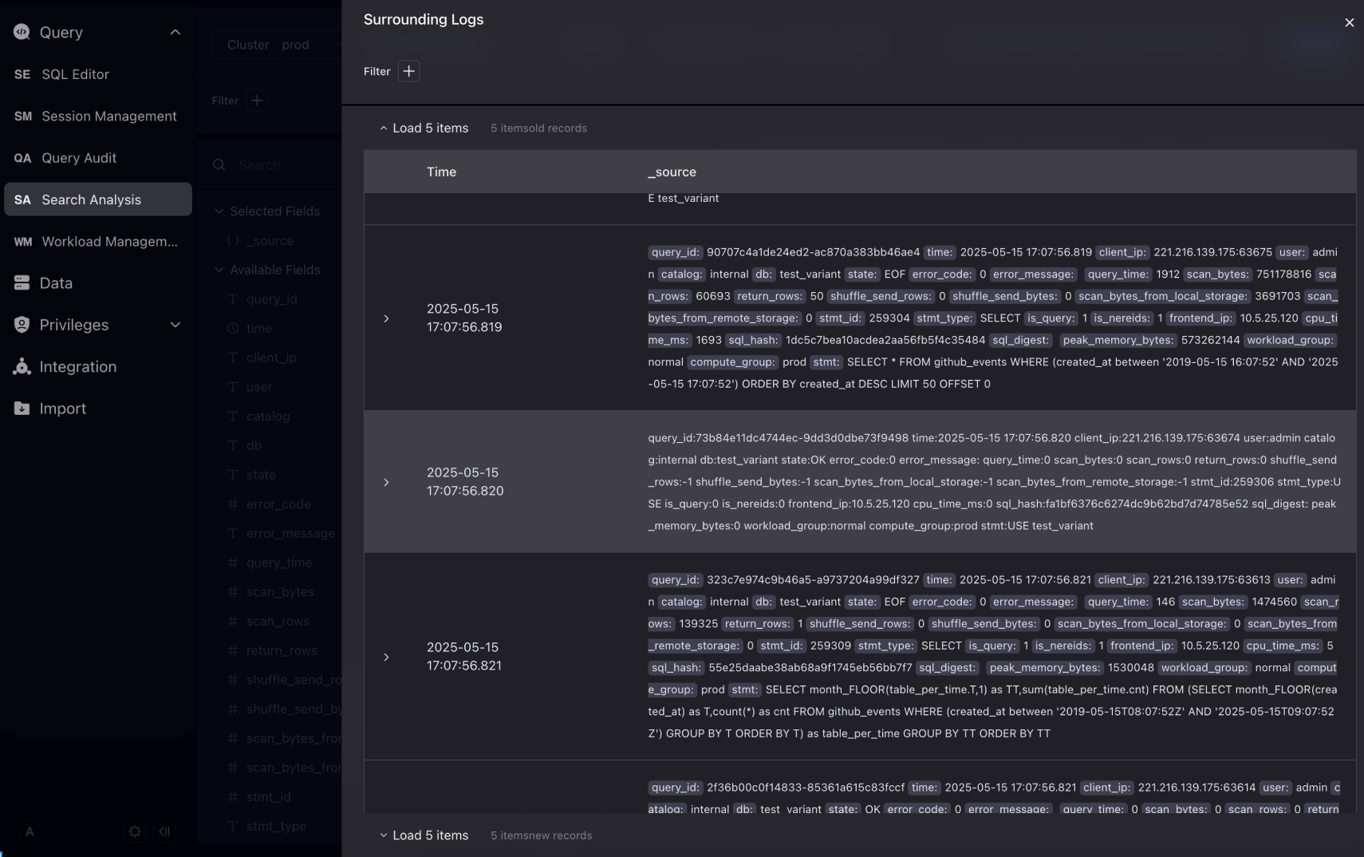Go to Session Management
The image size is (1364, 857).
(108, 117)
